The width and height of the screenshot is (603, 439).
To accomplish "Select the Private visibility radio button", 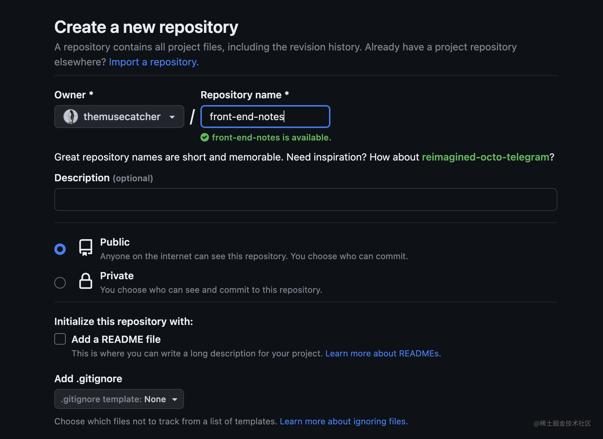I will point(60,283).
